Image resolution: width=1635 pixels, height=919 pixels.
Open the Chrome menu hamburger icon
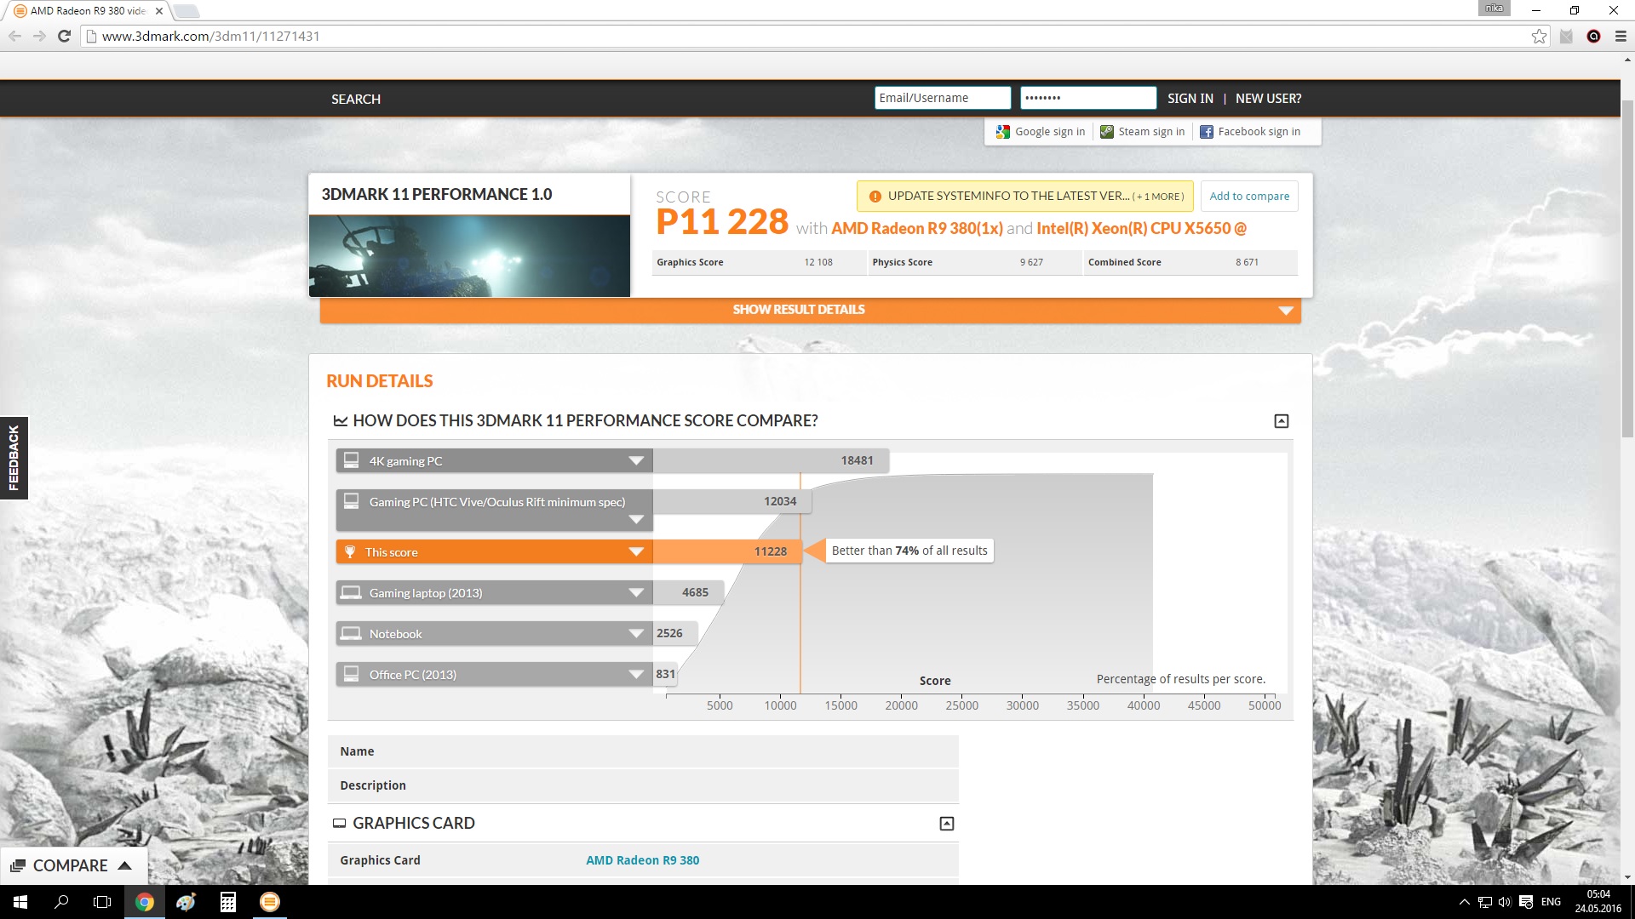[x=1621, y=37]
